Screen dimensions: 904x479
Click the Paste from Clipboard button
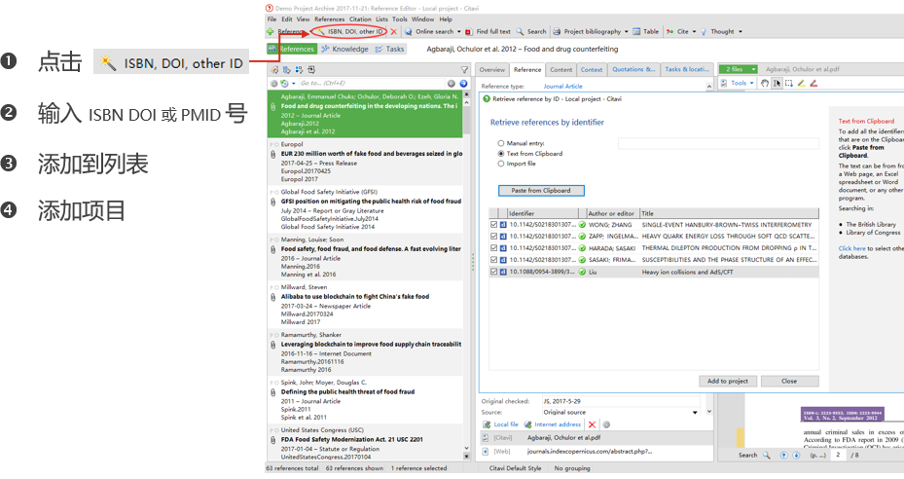[x=541, y=191]
